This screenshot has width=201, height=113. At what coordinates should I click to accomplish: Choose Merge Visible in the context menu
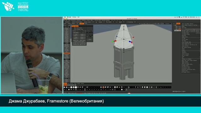click(185, 62)
